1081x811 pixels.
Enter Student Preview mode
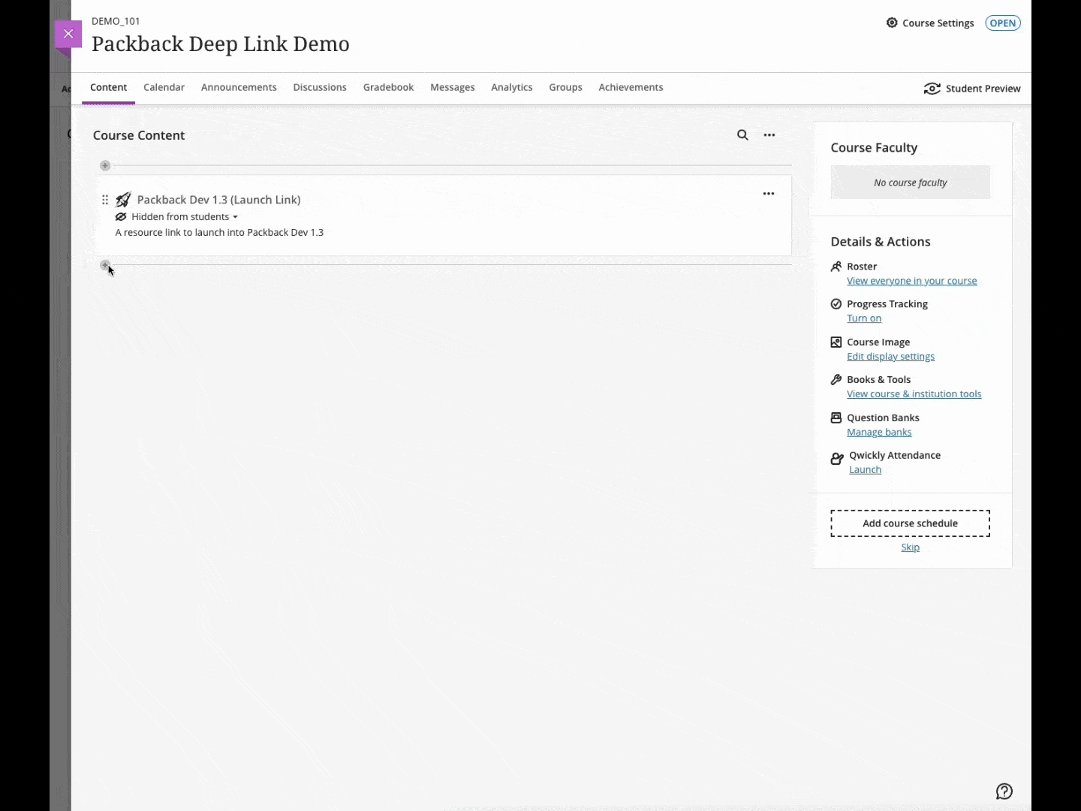[972, 89]
